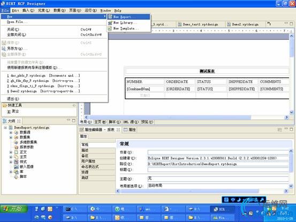The image size is (296, 222).
Task: Click the 聚合 (Aggregation) palette item
Action: (x=13, y=111)
